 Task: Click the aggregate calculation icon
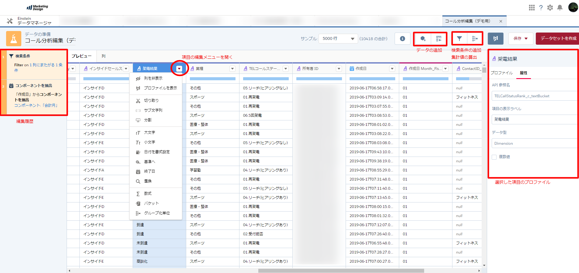pyautogui.click(x=475, y=39)
